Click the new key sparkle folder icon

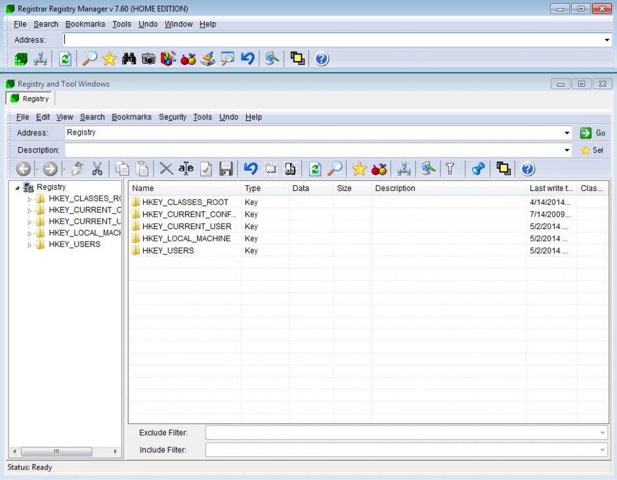[270, 169]
